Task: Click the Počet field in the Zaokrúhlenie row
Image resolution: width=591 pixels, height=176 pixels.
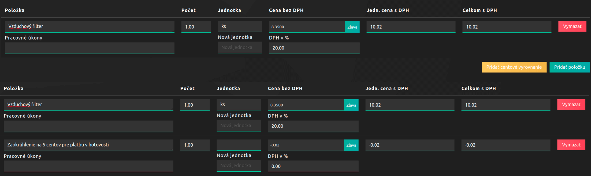Action: click(195, 145)
